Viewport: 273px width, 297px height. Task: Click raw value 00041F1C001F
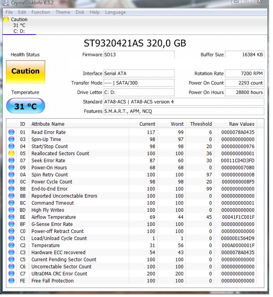(x=238, y=217)
